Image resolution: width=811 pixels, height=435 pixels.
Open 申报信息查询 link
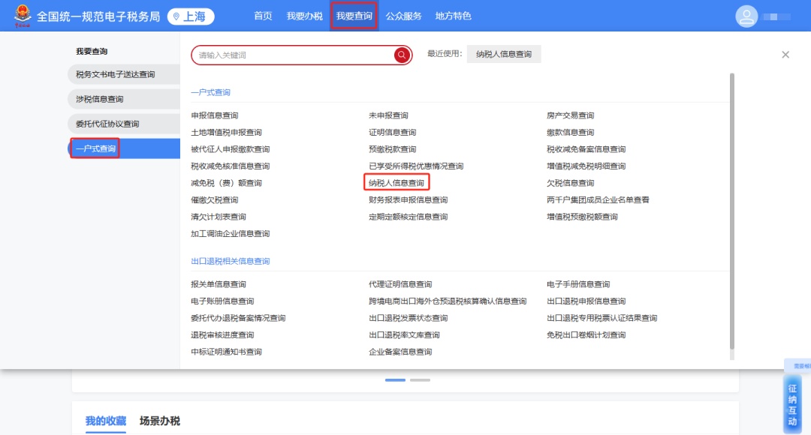215,115
